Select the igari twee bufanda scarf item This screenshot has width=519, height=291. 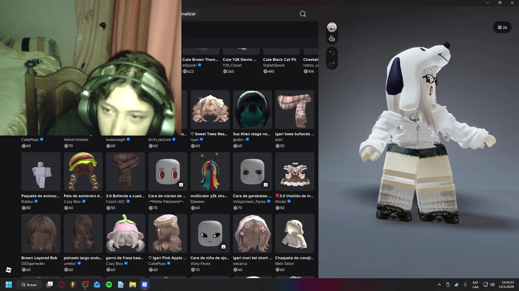295,110
